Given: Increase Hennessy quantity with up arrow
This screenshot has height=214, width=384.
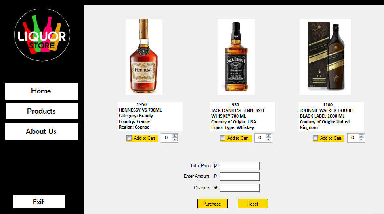Looking at the screenshot, I should pyautogui.click(x=174, y=136).
